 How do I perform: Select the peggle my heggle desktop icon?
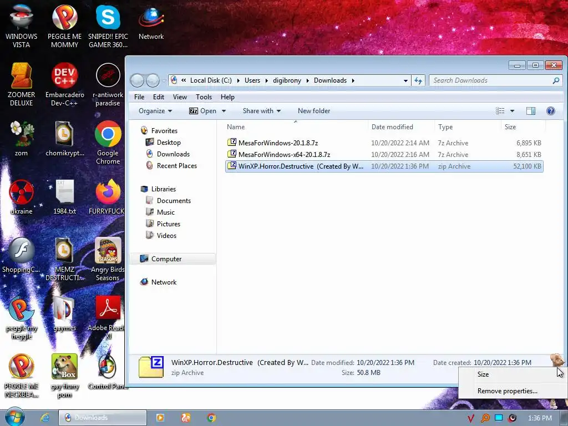point(22,318)
